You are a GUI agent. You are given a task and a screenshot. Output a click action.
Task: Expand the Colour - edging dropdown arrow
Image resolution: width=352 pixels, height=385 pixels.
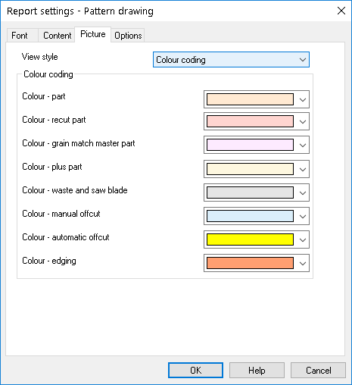pyautogui.click(x=303, y=263)
